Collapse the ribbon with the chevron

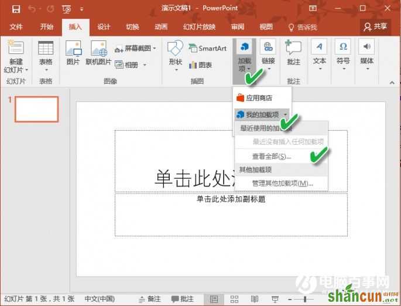(392, 83)
